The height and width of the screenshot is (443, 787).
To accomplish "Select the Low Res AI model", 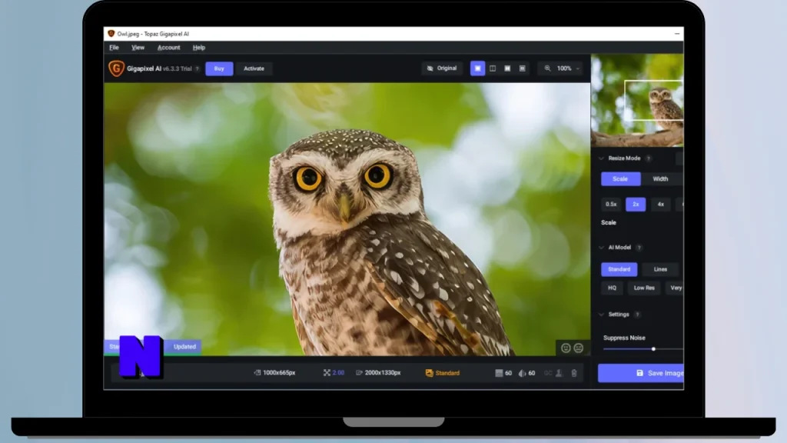I will [644, 288].
